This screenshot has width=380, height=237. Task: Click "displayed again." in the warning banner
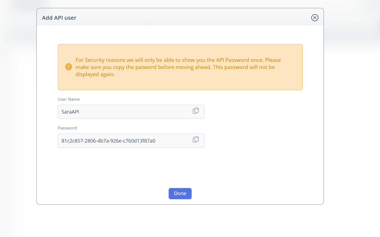tap(95, 74)
